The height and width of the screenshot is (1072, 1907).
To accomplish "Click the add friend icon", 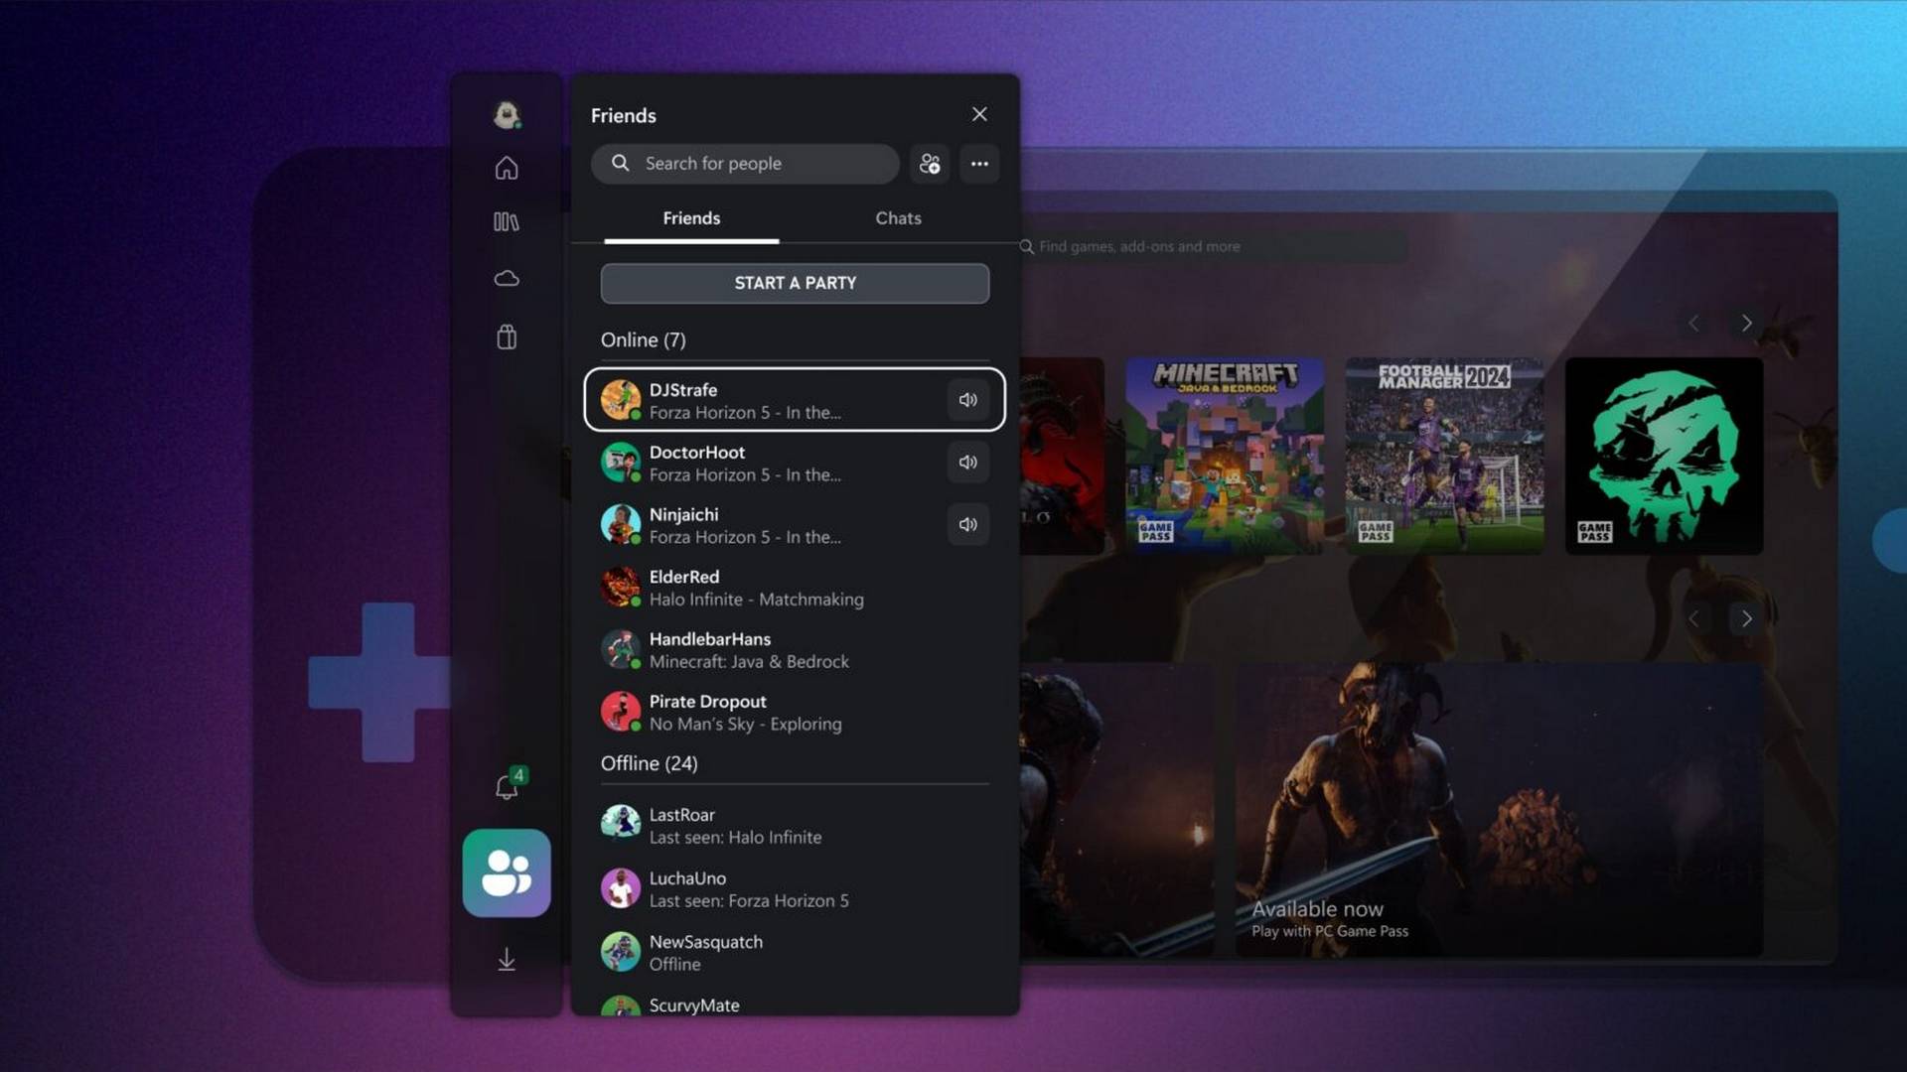I will coord(930,164).
